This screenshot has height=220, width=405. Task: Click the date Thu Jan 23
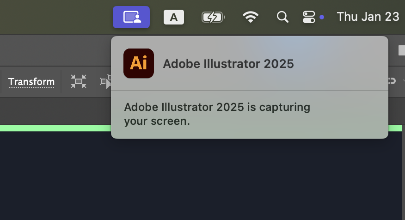click(x=368, y=17)
